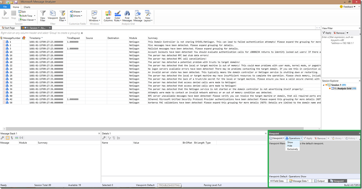The width and height of the screenshot is (362, 189).
Task: Click pencil icon in Message Stack toolbar
Action: [2, 138]
